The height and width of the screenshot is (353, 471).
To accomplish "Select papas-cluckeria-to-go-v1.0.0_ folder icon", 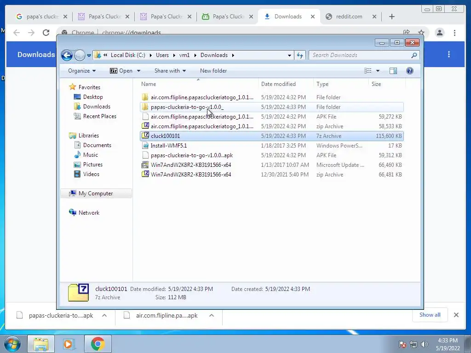I will coord(145,107).
